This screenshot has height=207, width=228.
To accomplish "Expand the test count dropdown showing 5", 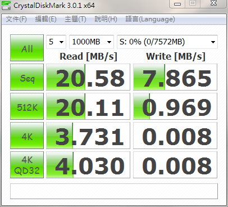I will [x=56, y=42].
